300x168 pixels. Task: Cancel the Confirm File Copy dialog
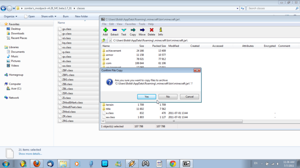(189, 97)
